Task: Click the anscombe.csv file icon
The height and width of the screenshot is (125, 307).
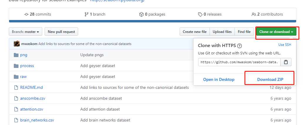Action: coord(16,98)
